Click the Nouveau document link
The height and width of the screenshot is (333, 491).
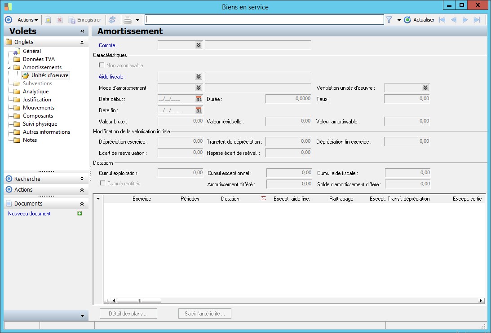(29, 214)
